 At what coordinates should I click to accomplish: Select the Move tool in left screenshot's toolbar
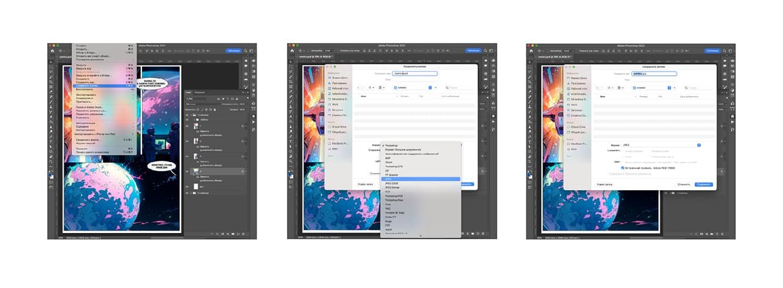coord(51,62)
